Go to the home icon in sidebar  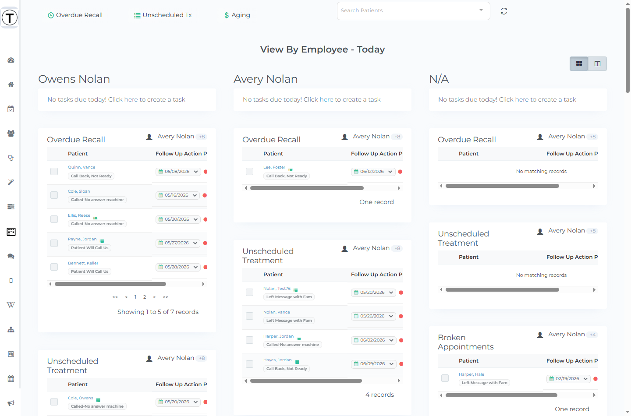[x=11, y=85]
